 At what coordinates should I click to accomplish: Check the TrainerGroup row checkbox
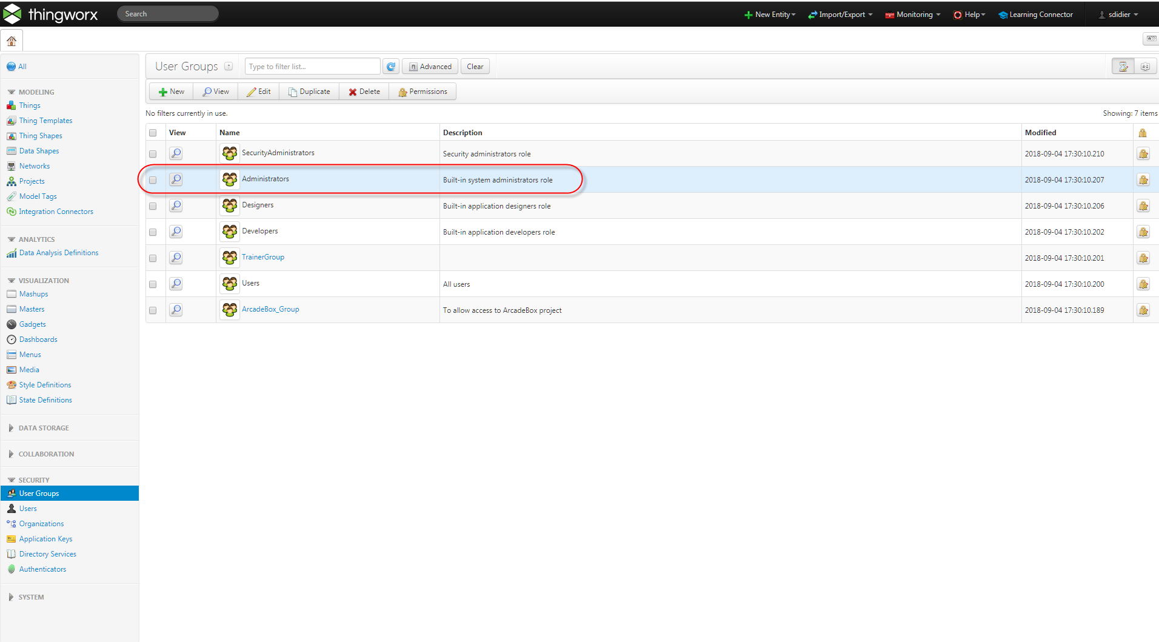point(153,258)
